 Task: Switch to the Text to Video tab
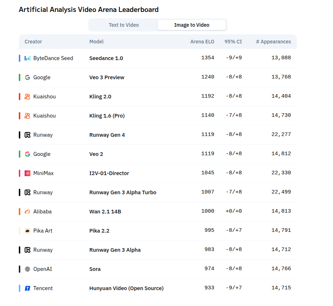[123, 25]
